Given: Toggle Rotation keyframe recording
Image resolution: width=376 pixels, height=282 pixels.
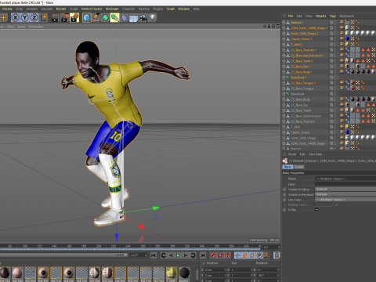Looking at the screenshot, I should point(252,255).
